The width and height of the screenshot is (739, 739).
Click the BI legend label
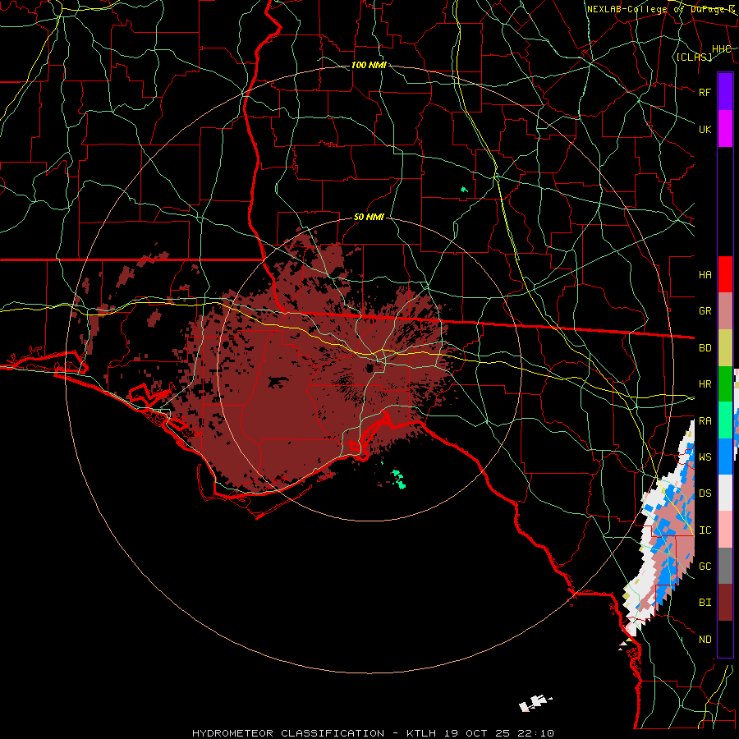705,603
